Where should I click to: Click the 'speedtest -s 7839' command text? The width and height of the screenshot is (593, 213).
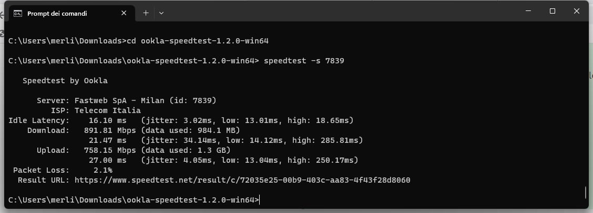304,61
